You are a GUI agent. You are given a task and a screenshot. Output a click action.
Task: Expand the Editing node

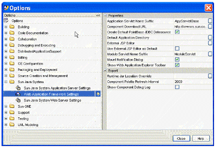[x=6, y=57]
